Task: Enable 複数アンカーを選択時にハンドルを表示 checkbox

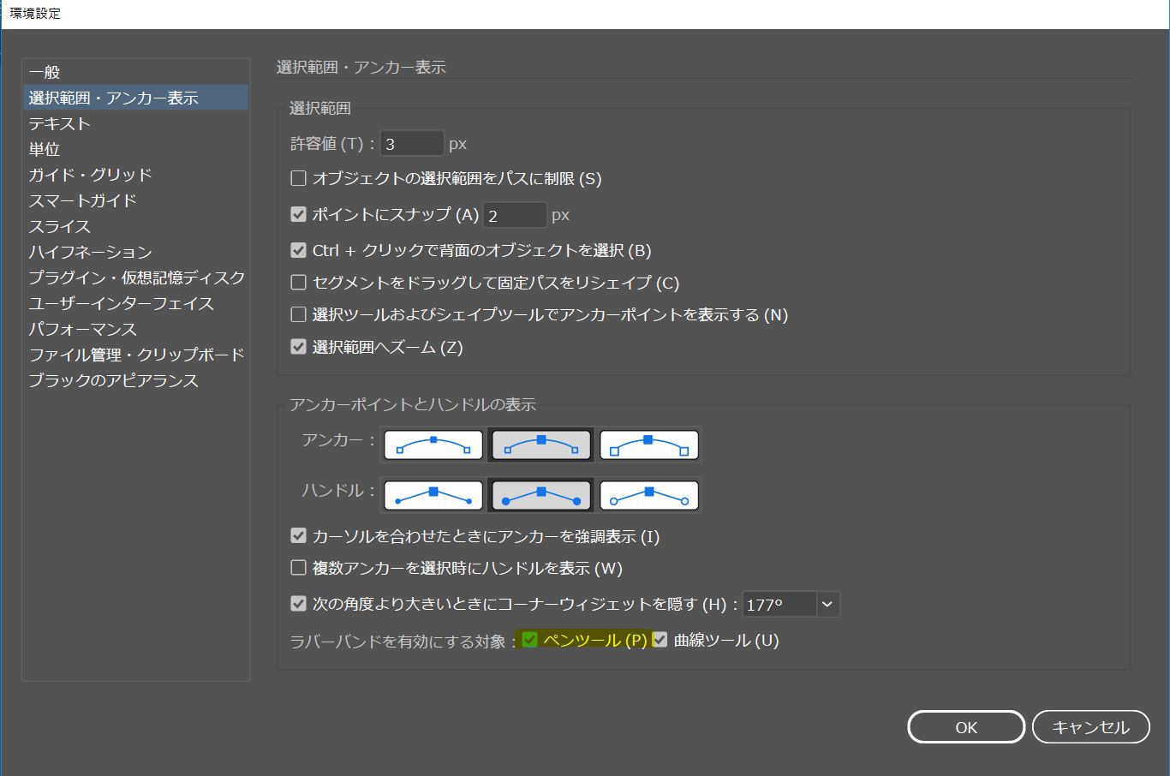Action: (298, 568)
